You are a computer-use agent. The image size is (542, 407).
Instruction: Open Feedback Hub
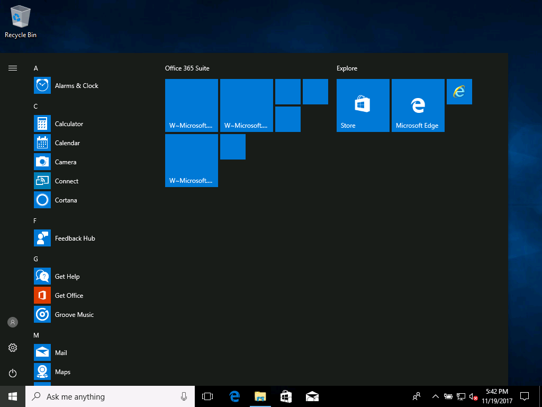[x=42, y=238]
